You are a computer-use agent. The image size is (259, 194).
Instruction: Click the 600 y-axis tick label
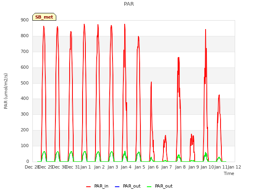click(25, 67)
